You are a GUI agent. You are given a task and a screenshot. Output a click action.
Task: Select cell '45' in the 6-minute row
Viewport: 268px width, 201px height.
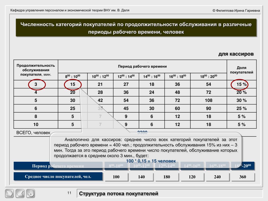pyautogui.click(x=126, y=108)
